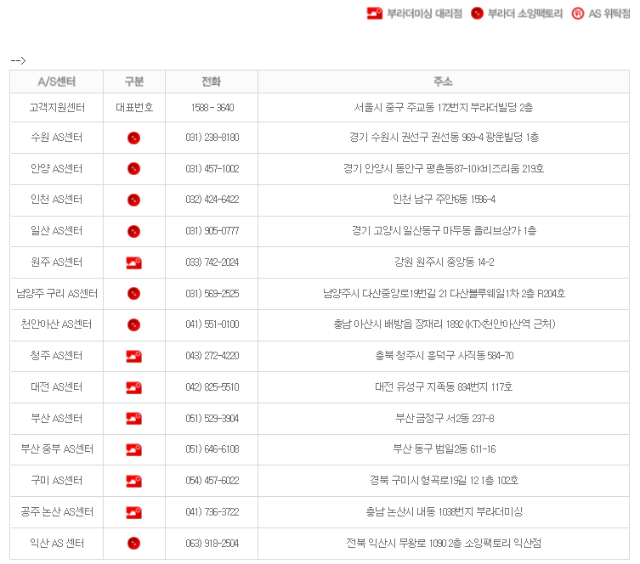This screenshot has width=640, height=564.
Task: Click the phone number 031) 905-0777
Action: pyautogui.click(x=212, y=231)
